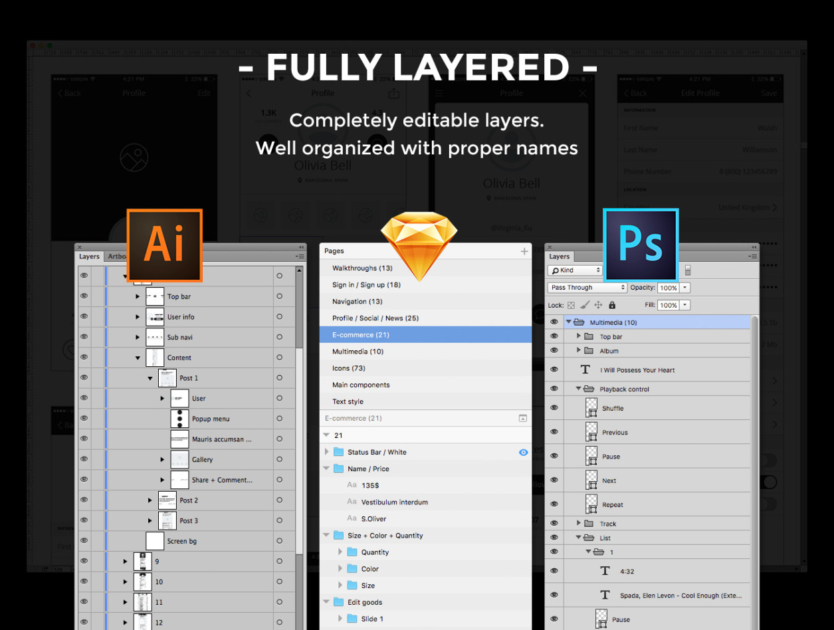Click the collapse pages list icon beside E-commerce (21)
This screenshot has height=630, width=834.
(523, 419)
